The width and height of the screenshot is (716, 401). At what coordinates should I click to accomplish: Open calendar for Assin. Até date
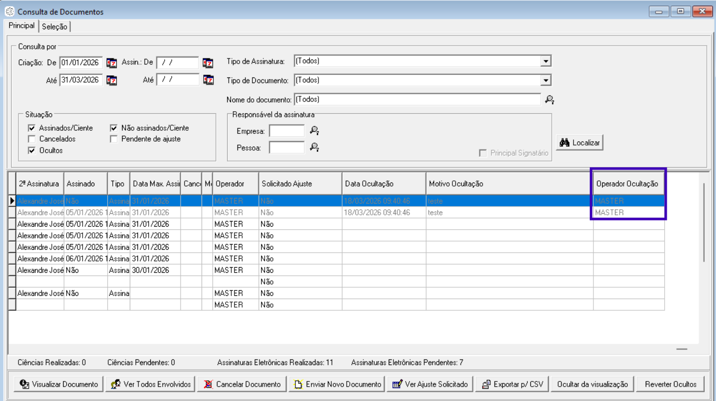tap(208, 80)
